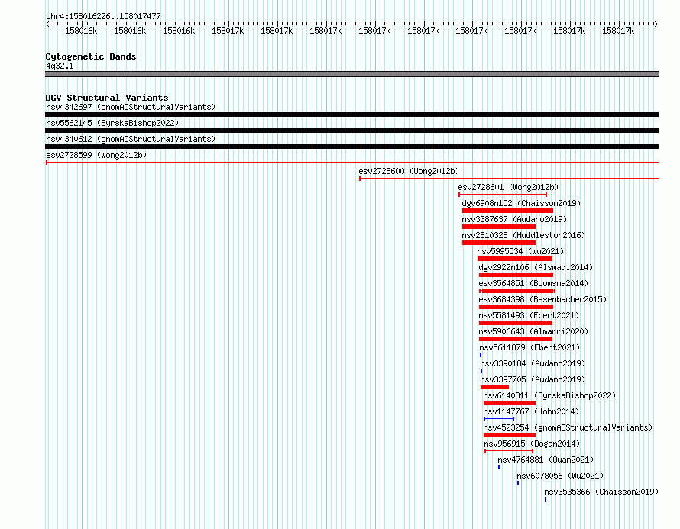The height and width of the screenshot is (529, 680).
Task: Open esv2728600 Wong2012b variant label
Action: [x=409, y=171]
